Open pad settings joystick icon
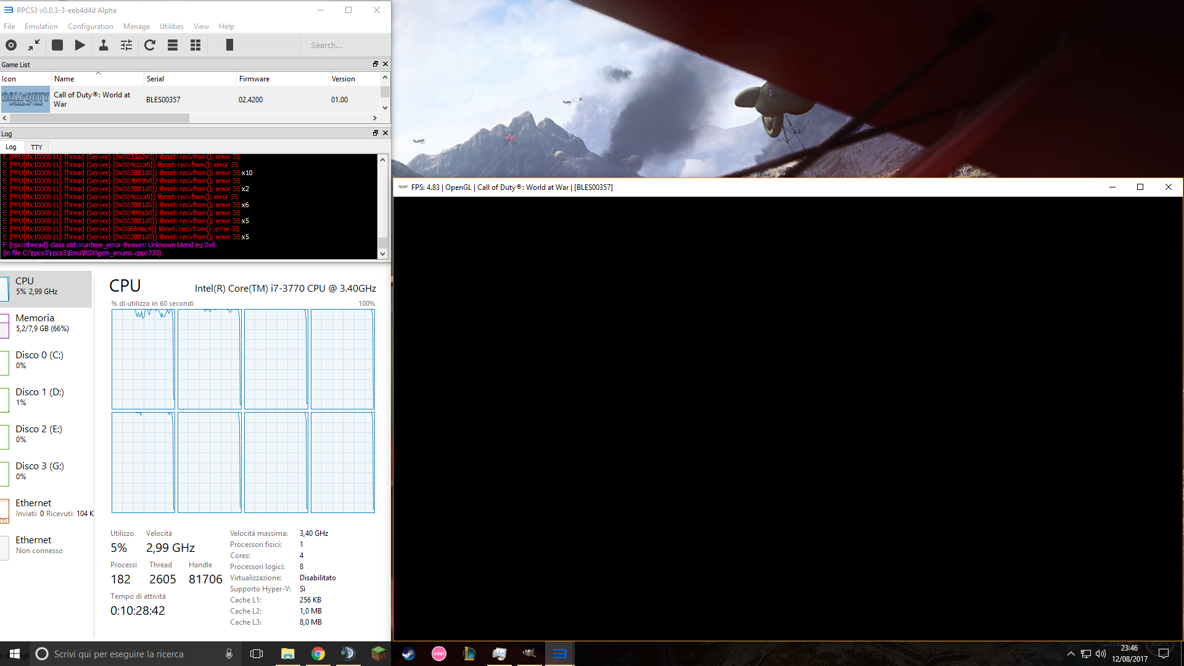 pos(104,45)
